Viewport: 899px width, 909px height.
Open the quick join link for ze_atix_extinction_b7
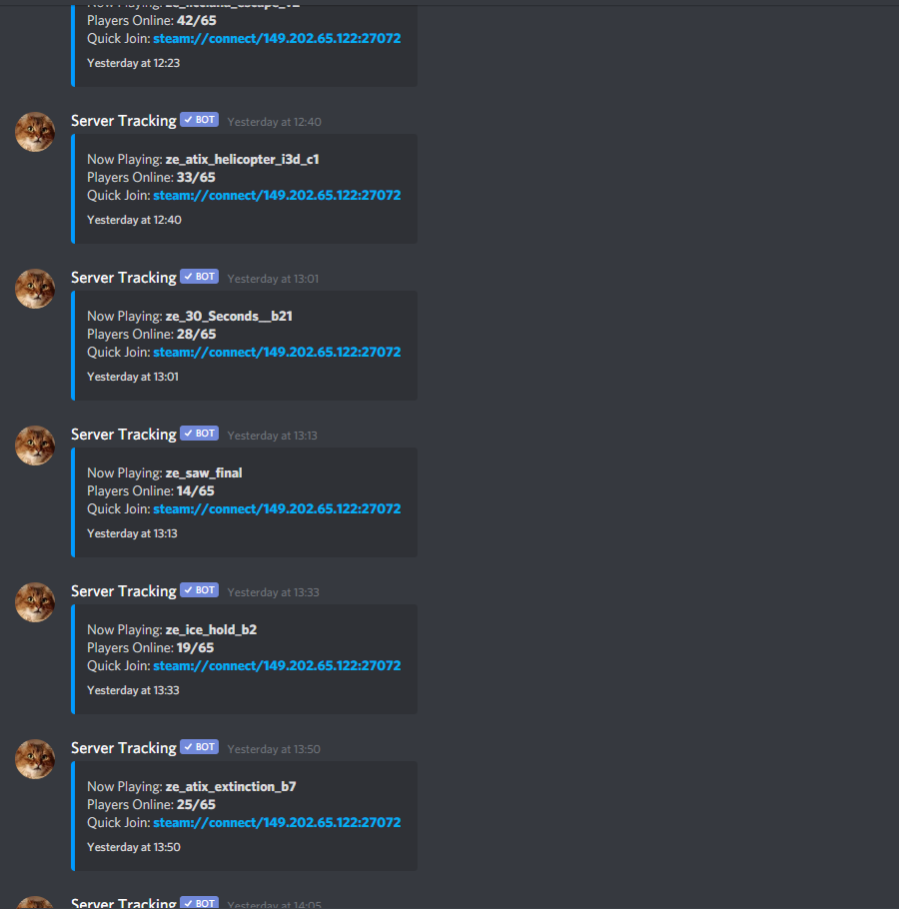click(x=277, y=823)
